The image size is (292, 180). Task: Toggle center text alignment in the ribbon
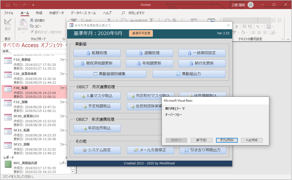(259, 33)
